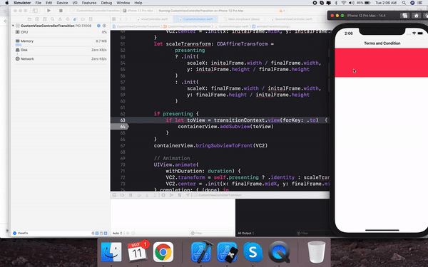Open Environment Overrides in debug bar
The width and height of the screenshot is (428, 267).
[x=180, y=195]
